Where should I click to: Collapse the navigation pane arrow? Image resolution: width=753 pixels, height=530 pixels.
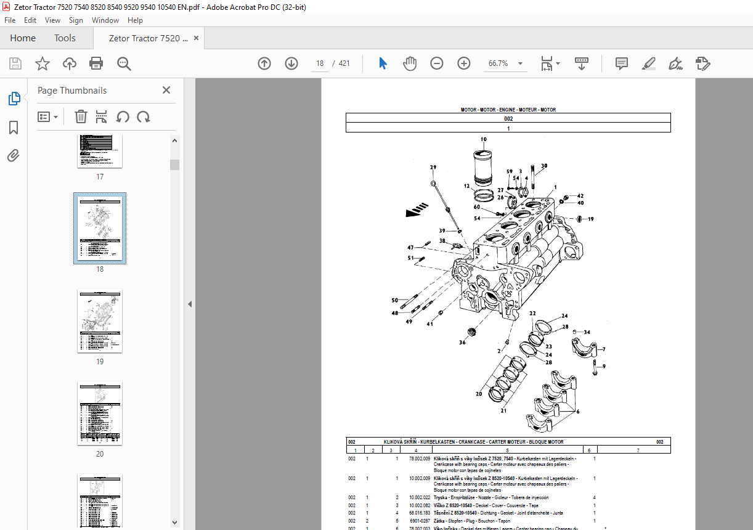click(190, 304)
